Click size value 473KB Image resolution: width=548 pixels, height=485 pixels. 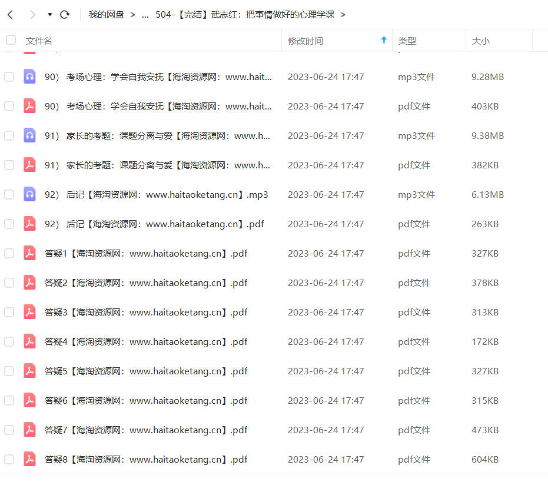pyautogui.click(x=485, y=430)
